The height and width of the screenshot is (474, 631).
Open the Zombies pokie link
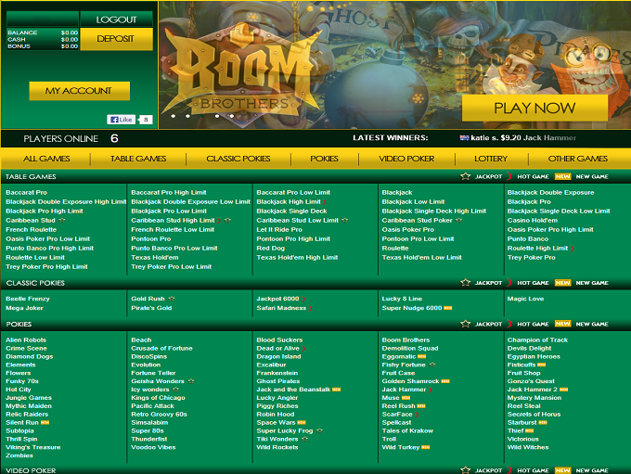coord(19,455)
